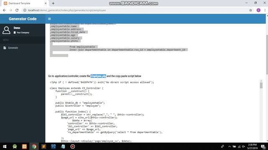This screenshot has width=268, height=150.
Task: Open a new browser tab
Action: (x=53, y=3)
